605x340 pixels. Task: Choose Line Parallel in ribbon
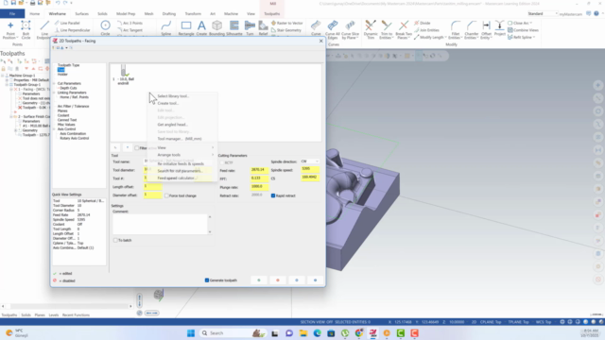[67, 23]
